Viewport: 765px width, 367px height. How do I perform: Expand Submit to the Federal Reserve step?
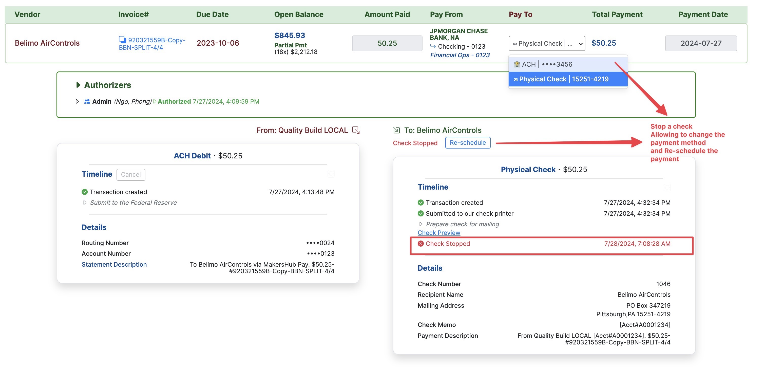click(85, 203)
